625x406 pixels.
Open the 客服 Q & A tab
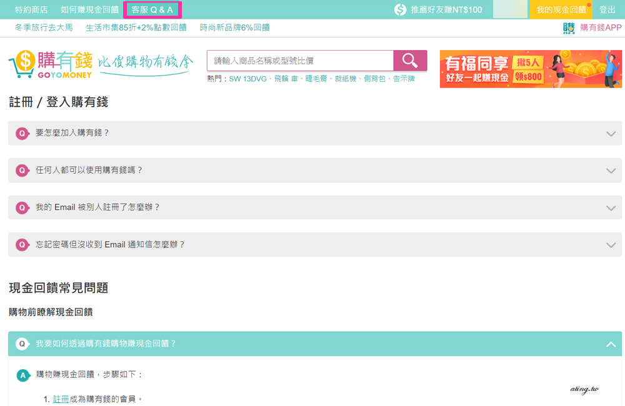(x=152, y=10)
